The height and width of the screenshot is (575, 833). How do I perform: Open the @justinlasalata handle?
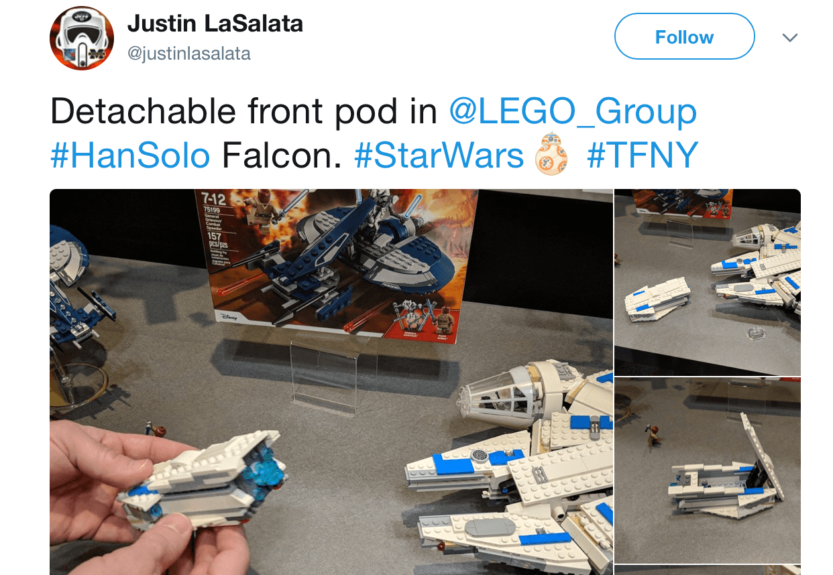click(189, 53)
